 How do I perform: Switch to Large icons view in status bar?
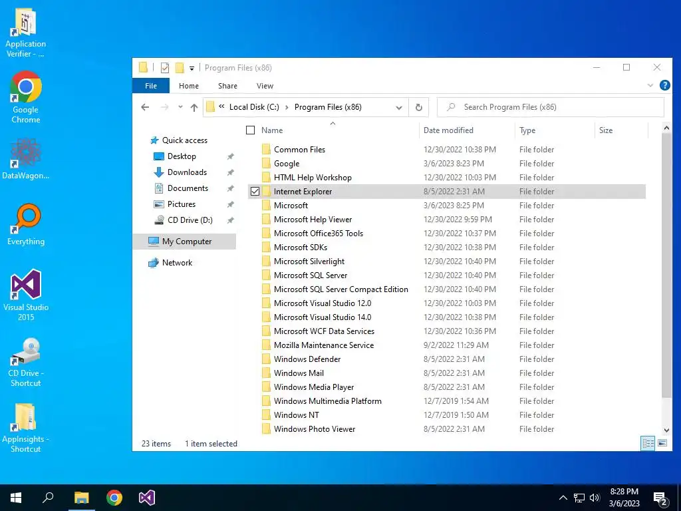[x=662, y=443]
